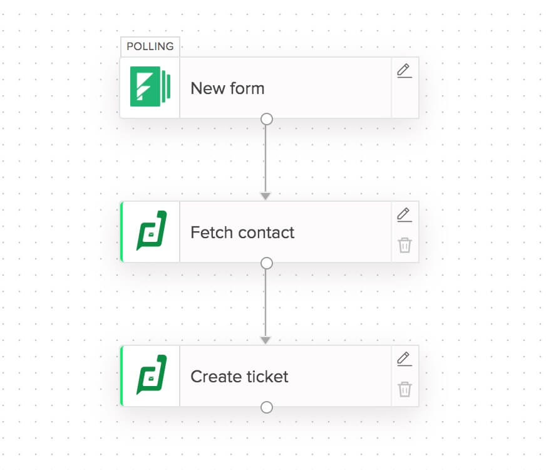Select the connector line from New form to Fetch contact
546x470 pixels.
pyautogui.click(x=265, y=159)
